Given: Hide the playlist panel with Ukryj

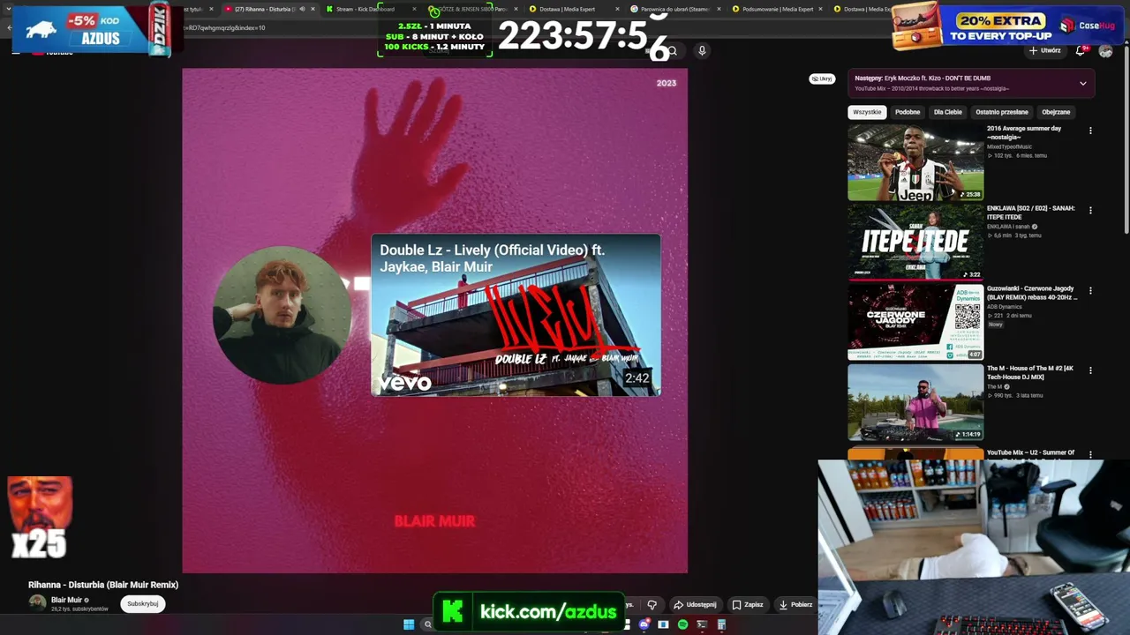Looking at the screenshot, I should 822,78.
